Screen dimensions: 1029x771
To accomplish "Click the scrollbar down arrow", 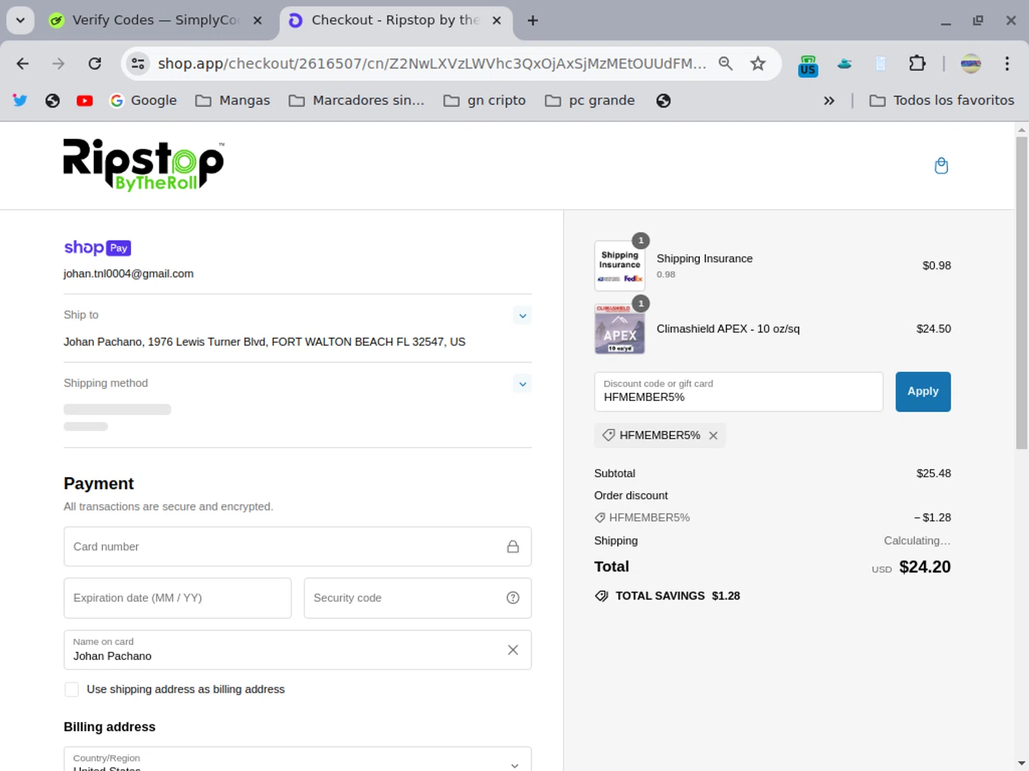I will 1021,763.
